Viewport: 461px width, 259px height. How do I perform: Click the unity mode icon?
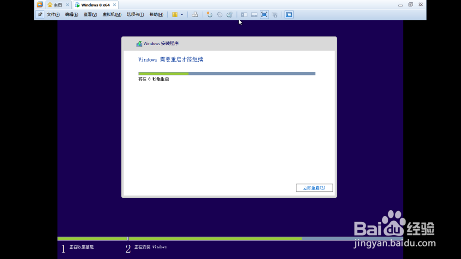(x=275, y=14)
